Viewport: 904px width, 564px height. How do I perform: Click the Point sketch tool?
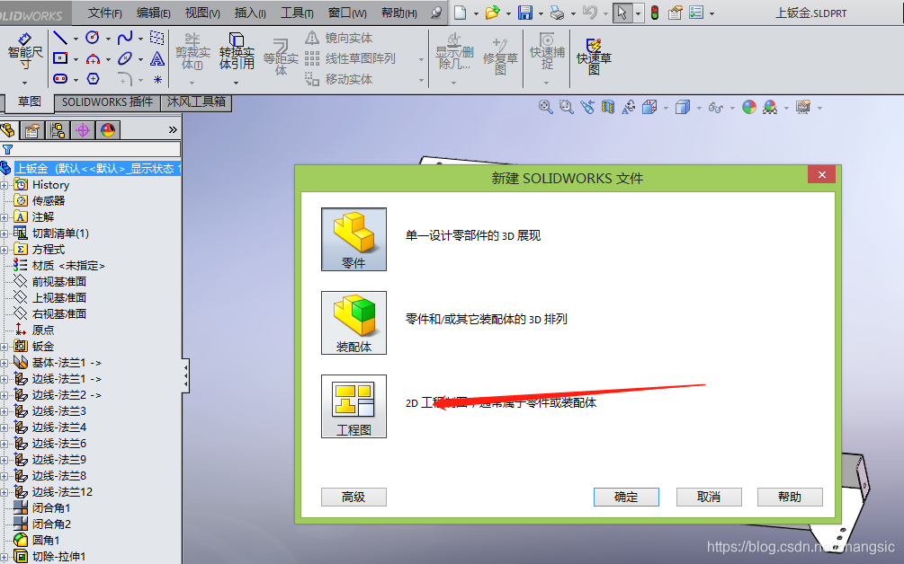[x=157, y=79]
